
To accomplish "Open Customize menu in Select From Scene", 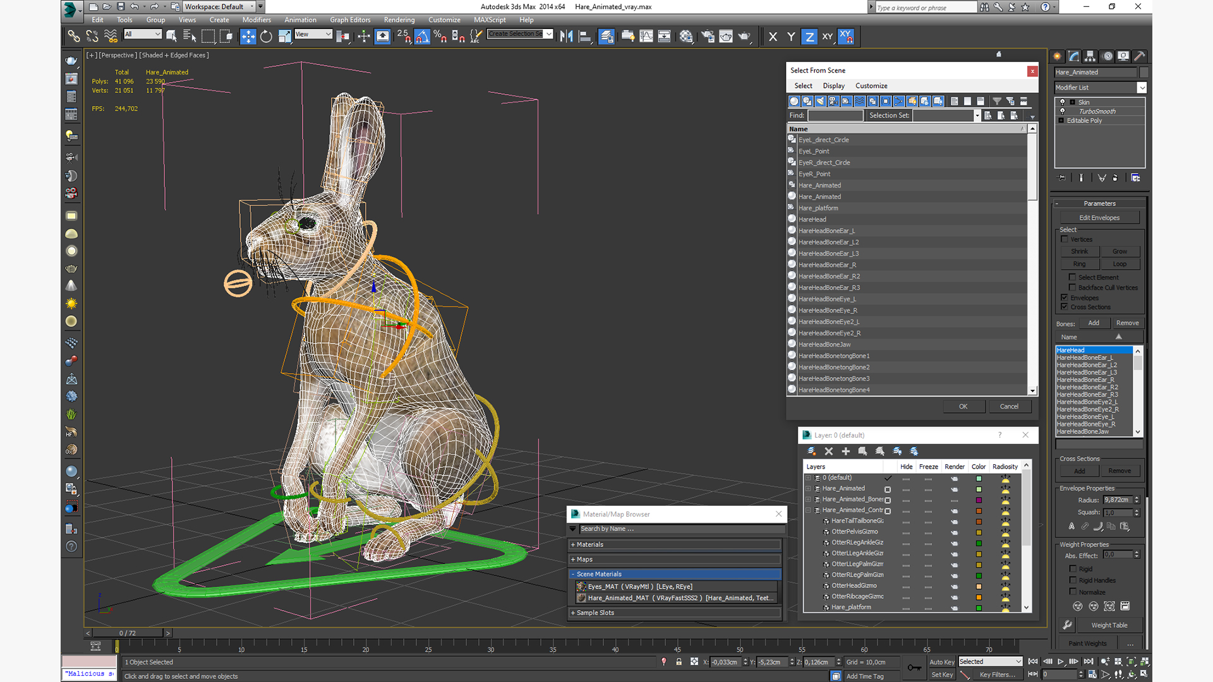I will 871,86.
